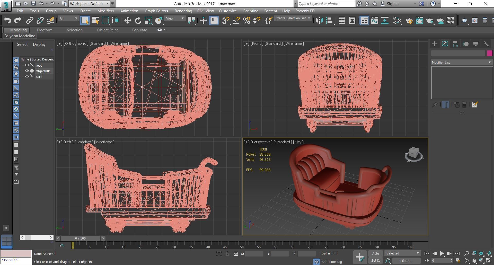Image resolution: width=494 pixels, height=265 pixels.
Task: Select the Zoom Extents tool
Action: pos(481,253)
